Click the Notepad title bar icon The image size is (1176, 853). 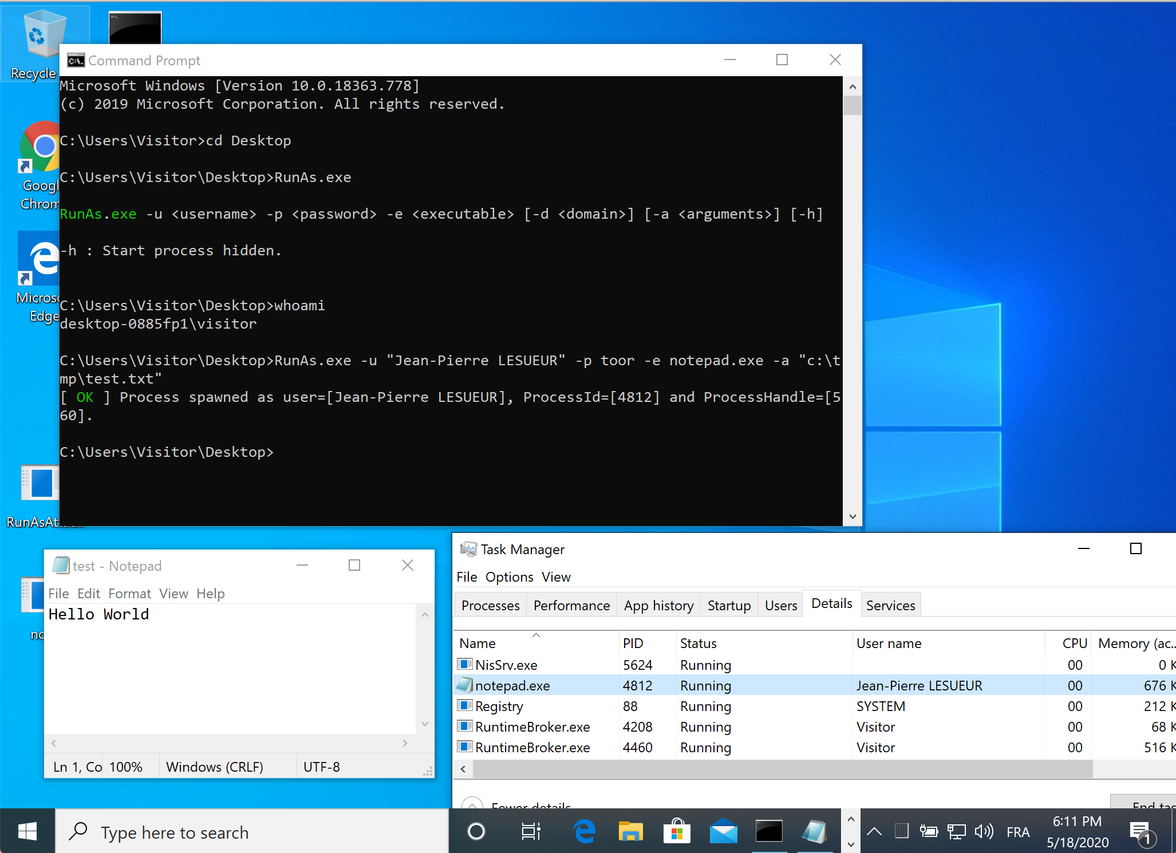coord(61,565)
